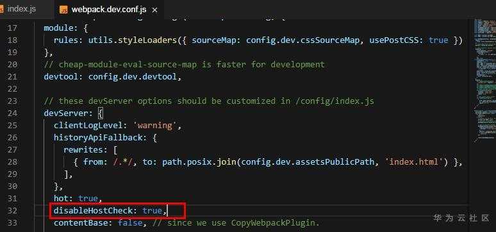Viewport: 496px width, 232px height.
Task: Switch to the index.js tab
Action: (22, 9)
